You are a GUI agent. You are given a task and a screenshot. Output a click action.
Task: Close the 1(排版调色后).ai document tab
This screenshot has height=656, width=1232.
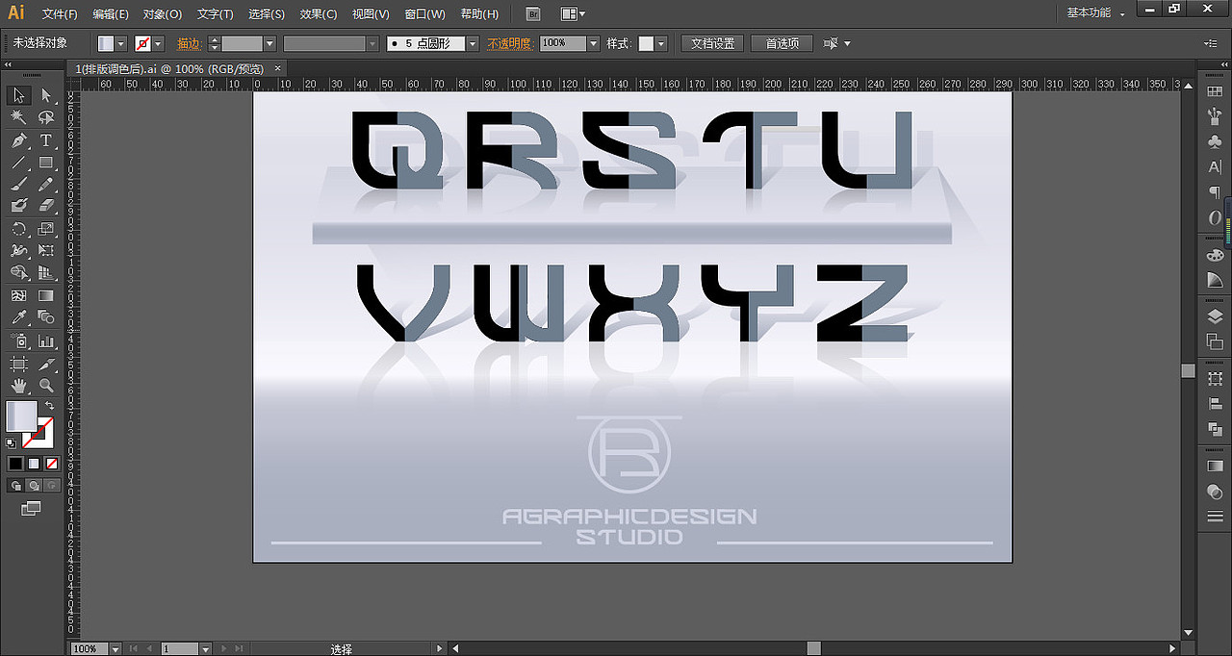pos(278,68)
